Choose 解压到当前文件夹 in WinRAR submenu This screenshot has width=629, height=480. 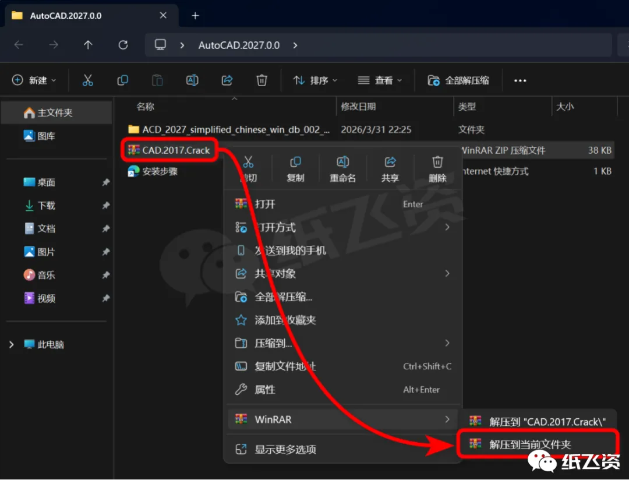tap(538, 444)
